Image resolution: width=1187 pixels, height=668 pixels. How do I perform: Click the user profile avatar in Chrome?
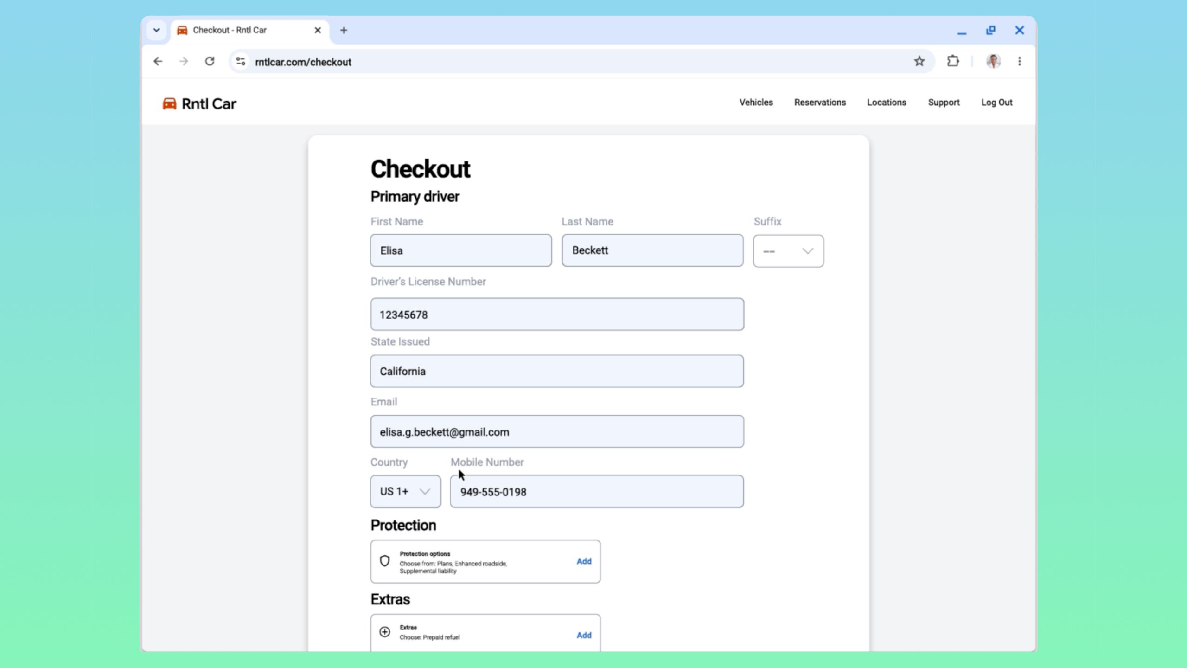(994, 61)
